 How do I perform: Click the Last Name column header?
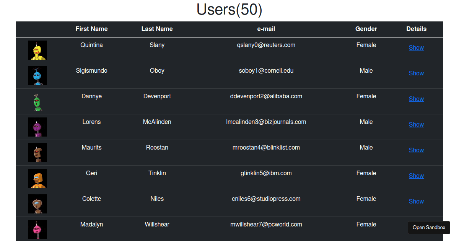(x=157, y=29)
